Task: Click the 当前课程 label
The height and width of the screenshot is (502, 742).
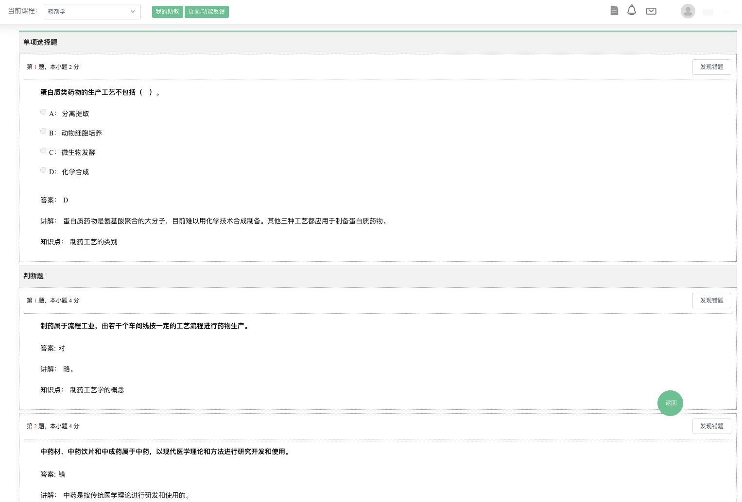Action: [x=23, y=11]
